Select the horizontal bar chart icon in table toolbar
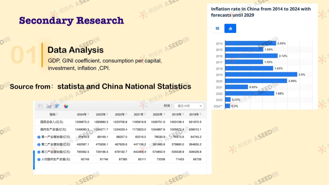This screenshot has height=185, width=329. [x=57, y=106]
